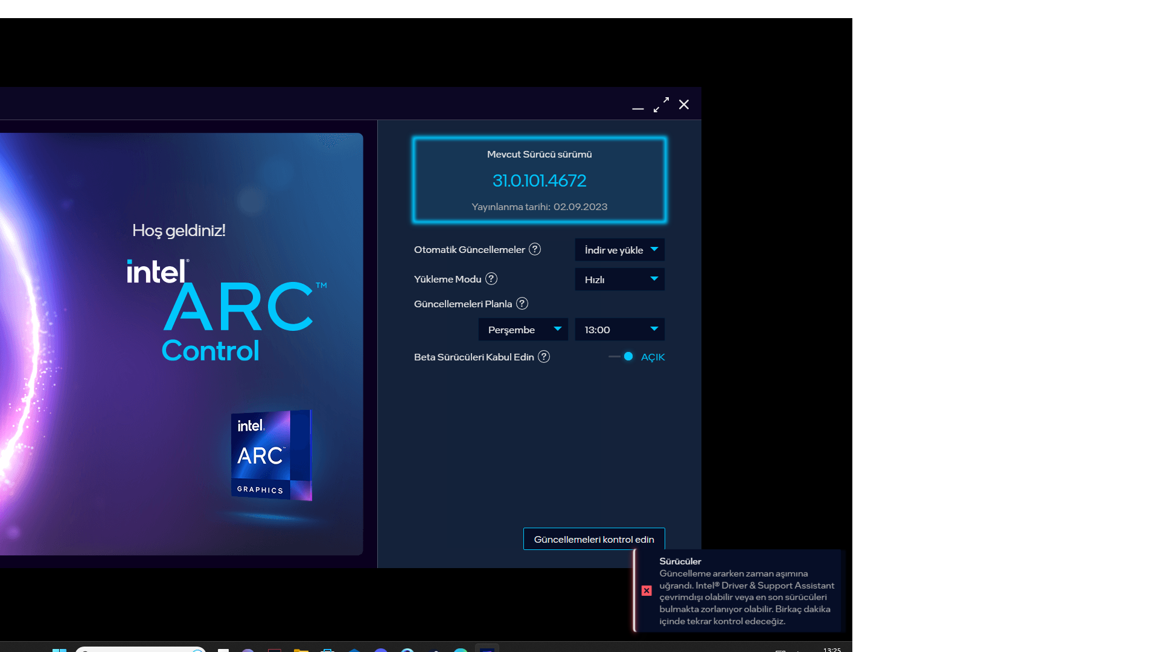Expand the Hızlı install mode dropdown
The width and height of the screenshot is (1159, 652).
pyautogui.click(x=619, y=280)
